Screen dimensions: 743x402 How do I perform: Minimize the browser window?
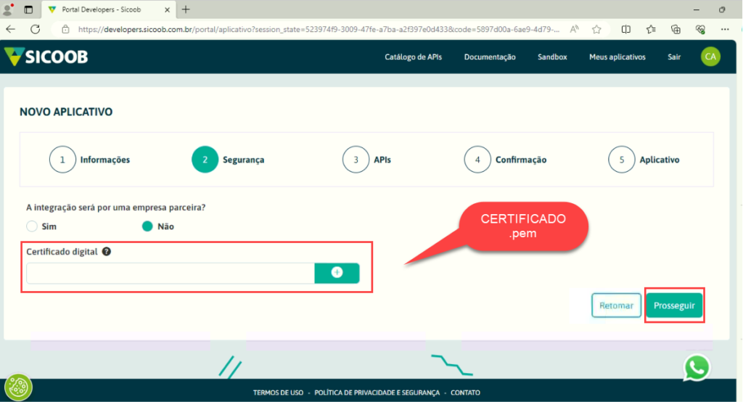tap(696, 9)
